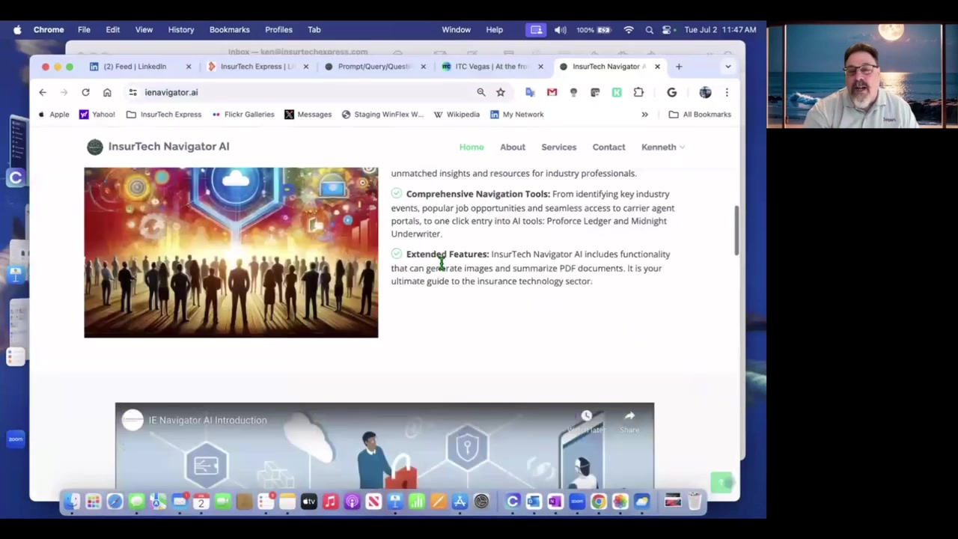Click the Google G toolbar icon

point(671,92)
